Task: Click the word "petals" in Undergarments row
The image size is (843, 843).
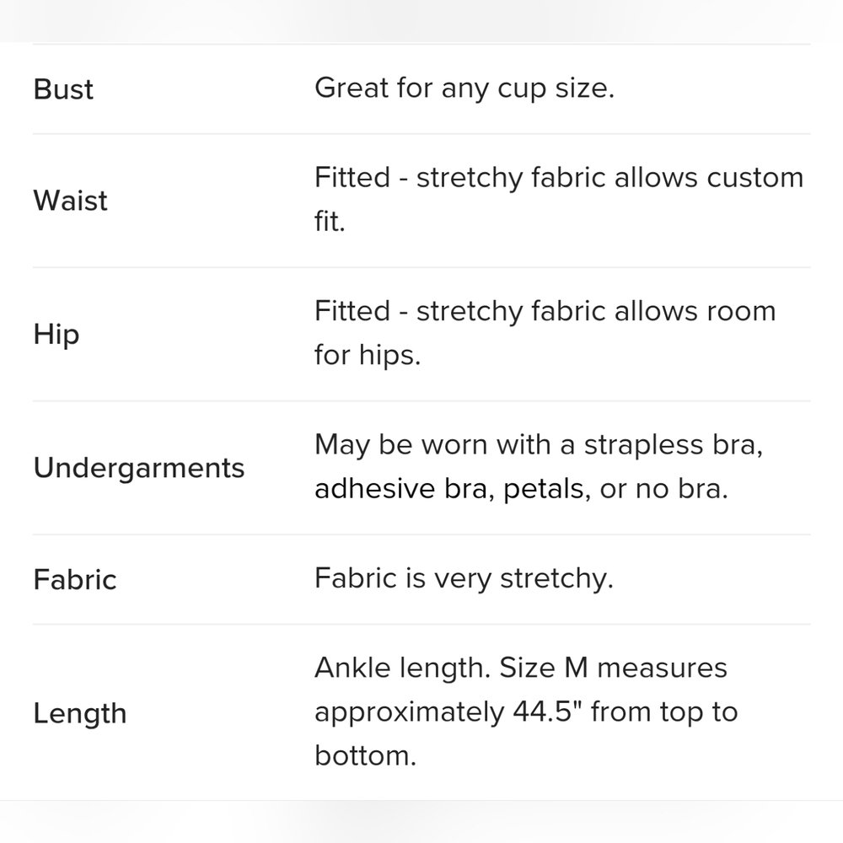Action: [546, 490]
